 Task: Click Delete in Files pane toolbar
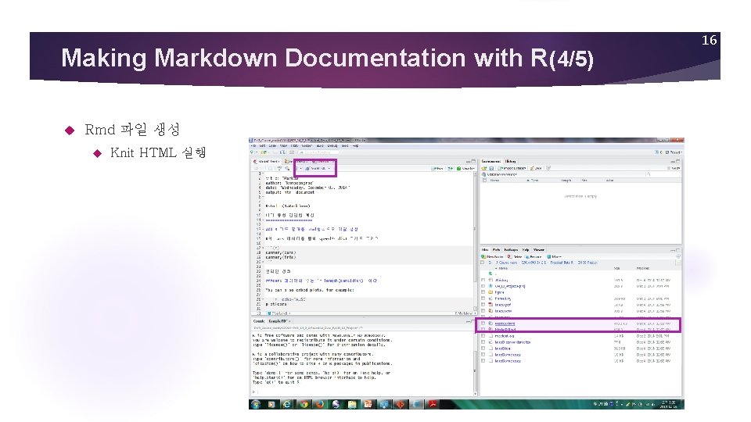click(515, 257)
